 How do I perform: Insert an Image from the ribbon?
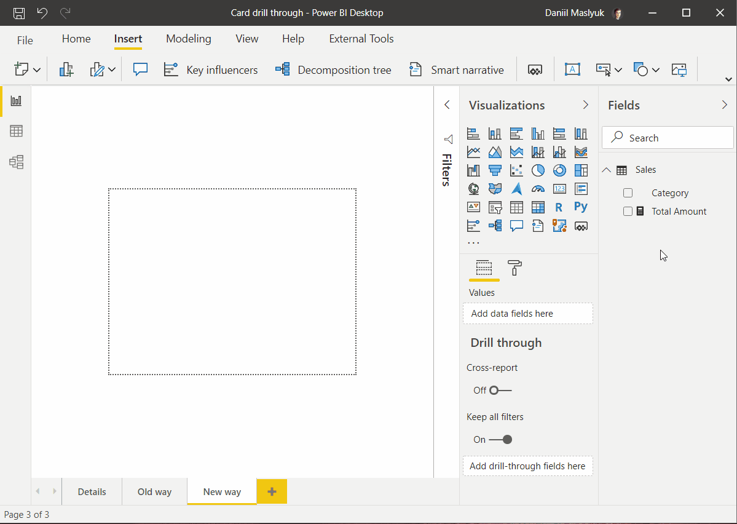pos(679,69)
